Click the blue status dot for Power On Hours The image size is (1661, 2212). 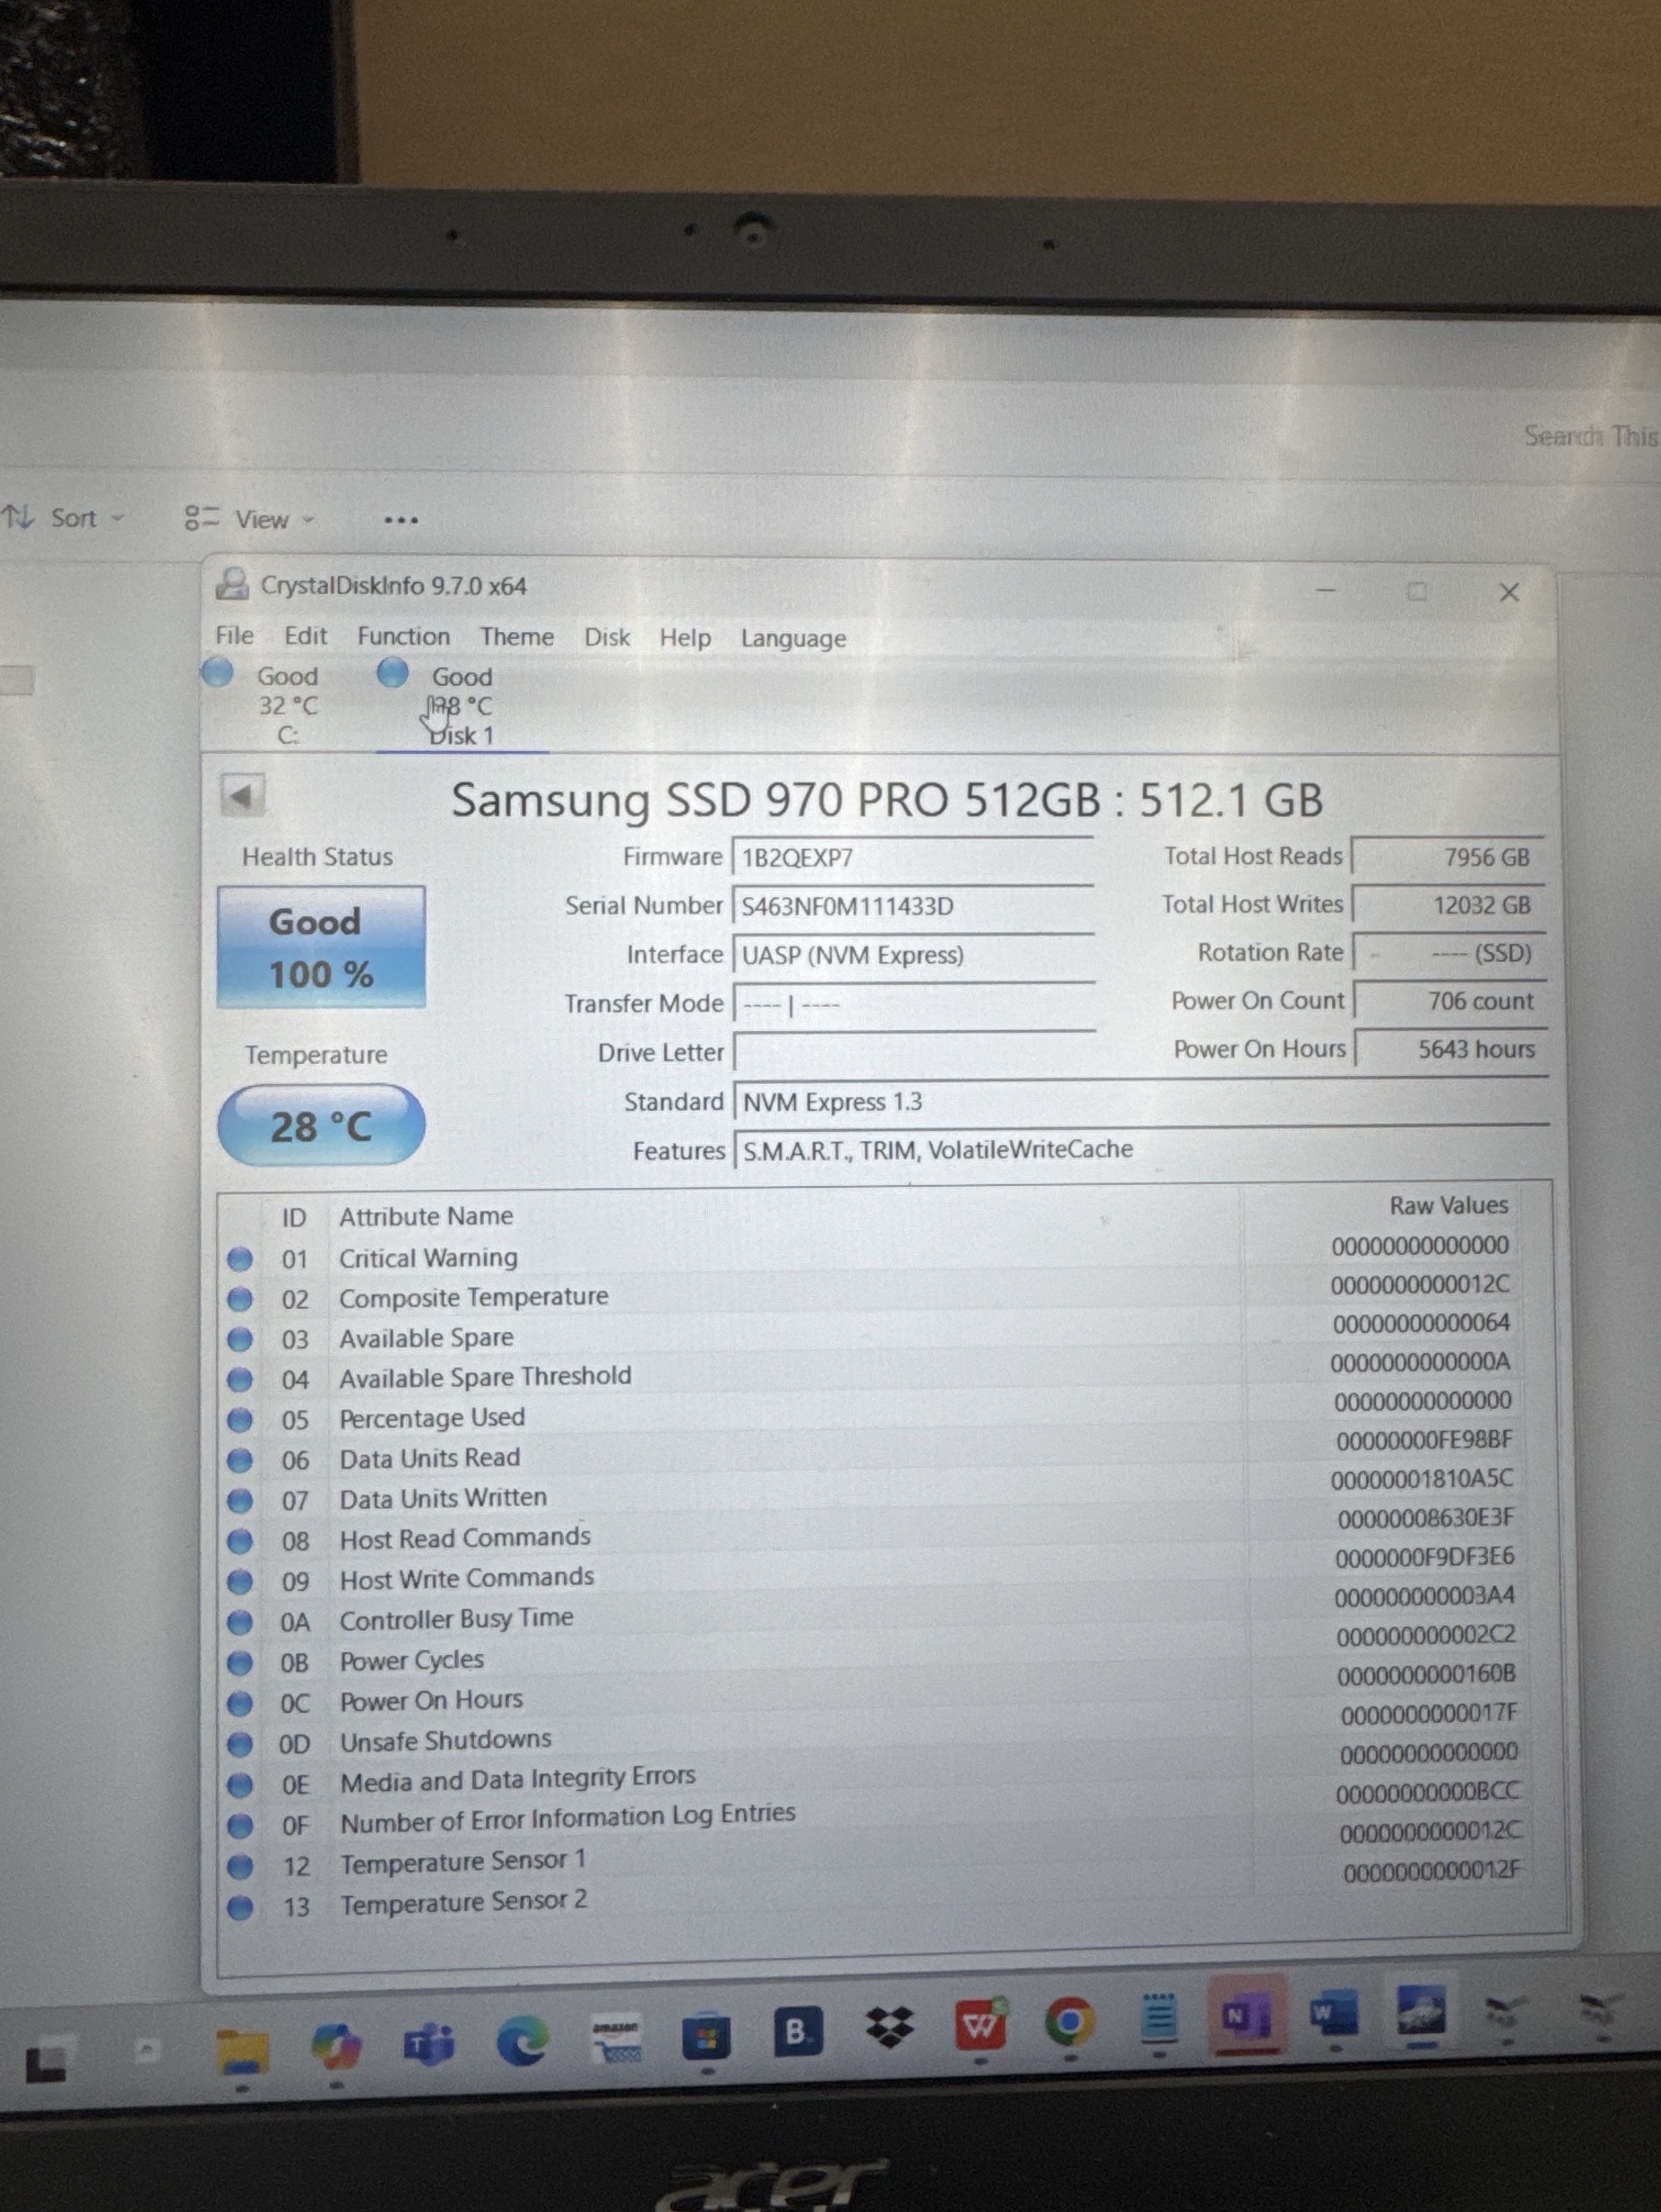(239, 1703)
